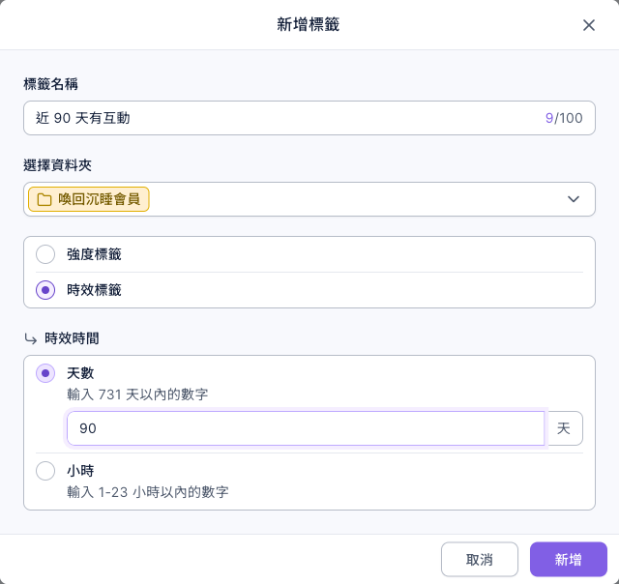
Task: Click the 標籤名稱 input field
Action: pos(309,118)
